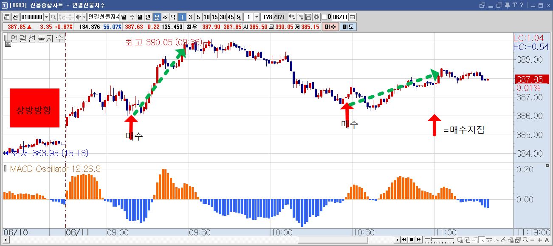Click the small grid icon under chart title
Image resolution: width=553 pixels, height=246 pixels.
click(7, 44)
